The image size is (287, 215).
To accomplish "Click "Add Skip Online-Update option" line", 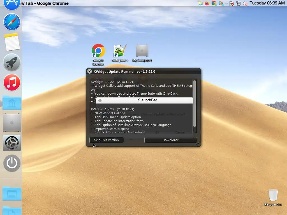I will click(x=116, y=117).
